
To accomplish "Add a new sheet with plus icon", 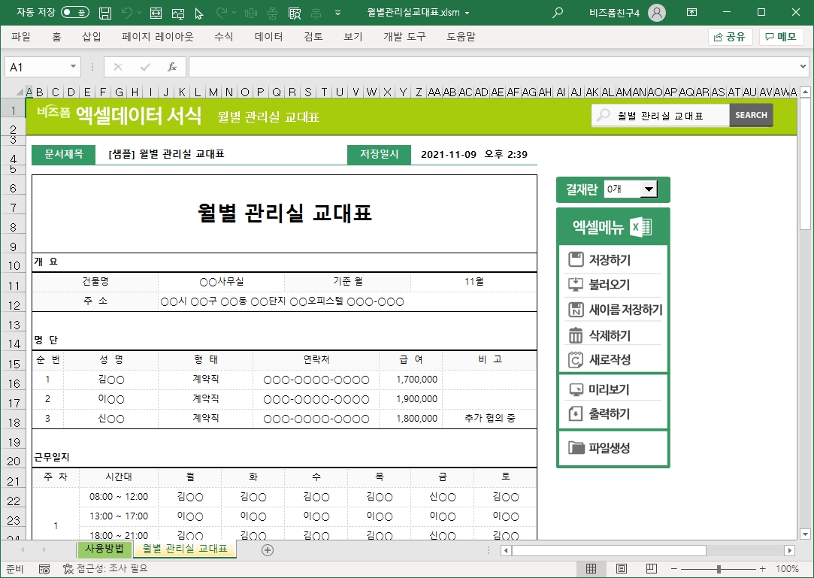I will [267, 550].
